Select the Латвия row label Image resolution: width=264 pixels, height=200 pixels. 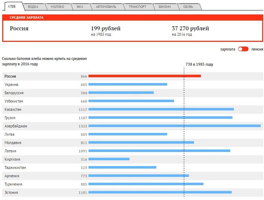pyautogui.click(x=11, y=151)
